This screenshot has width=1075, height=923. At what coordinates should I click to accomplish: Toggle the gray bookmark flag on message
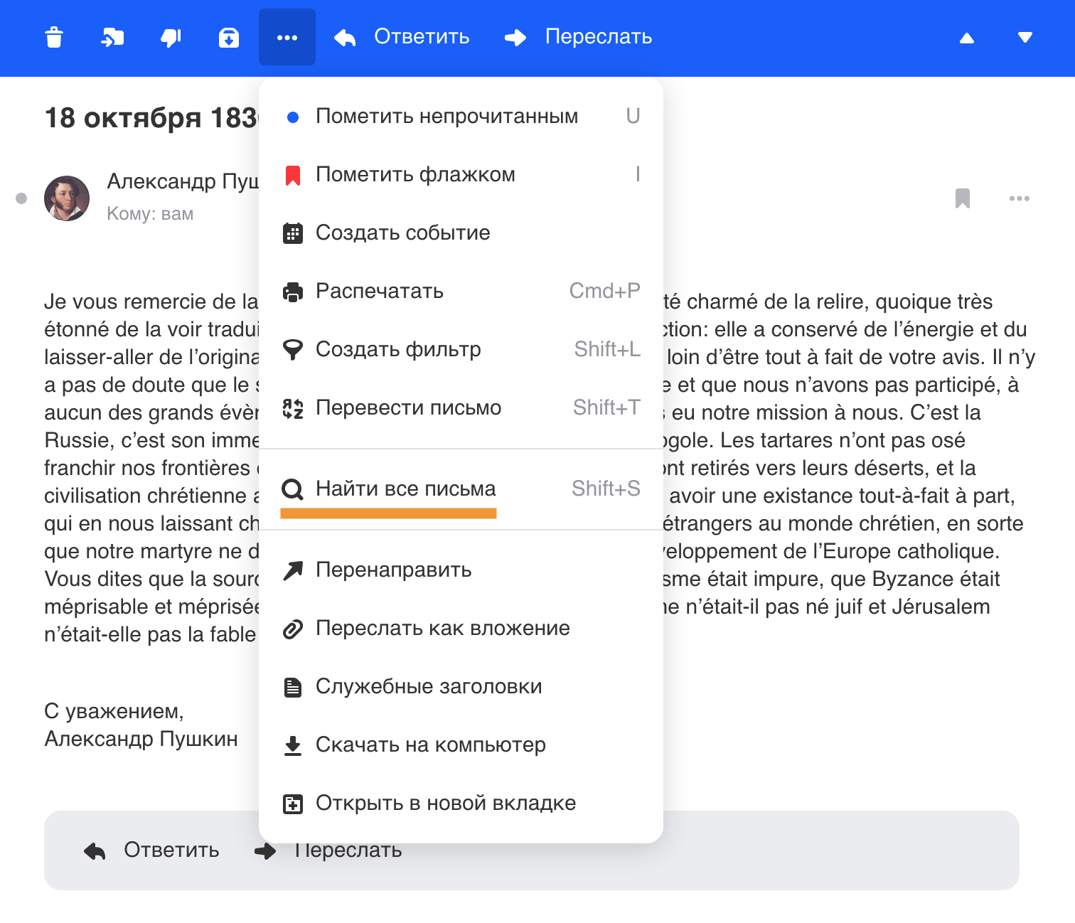click(963, 198)
